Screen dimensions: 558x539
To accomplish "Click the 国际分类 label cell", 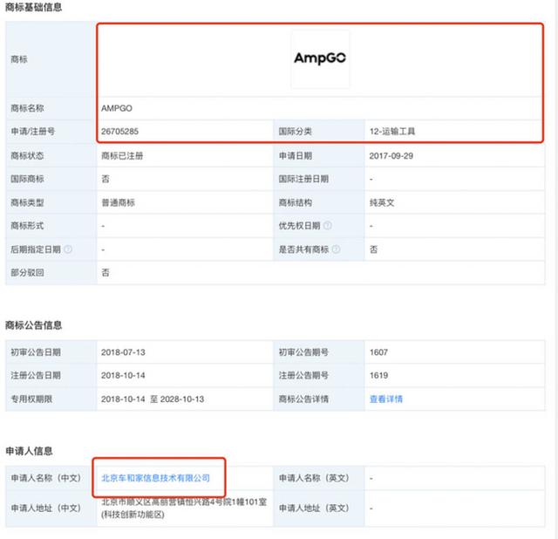I will 319,131.
